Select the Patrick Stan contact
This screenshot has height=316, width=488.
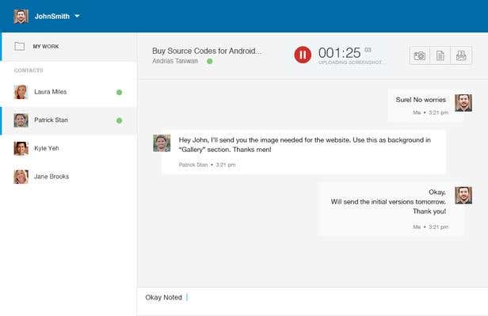tap(68, 120)
